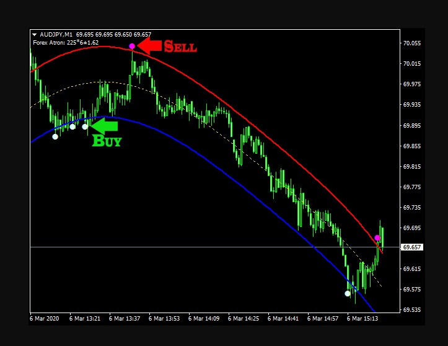448x346 pixels.
Task: Select the Forex Atron: 225*6±1.62 indicator label
Action: click(x=66, y=43)
